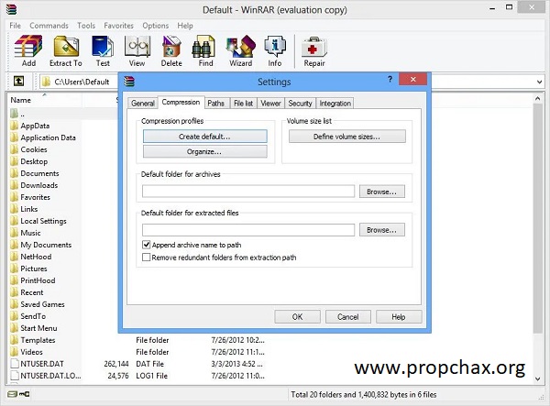This screenshot has width=550, height=406.
Task: Confirm settings with OK button
Action: [297, 317]
